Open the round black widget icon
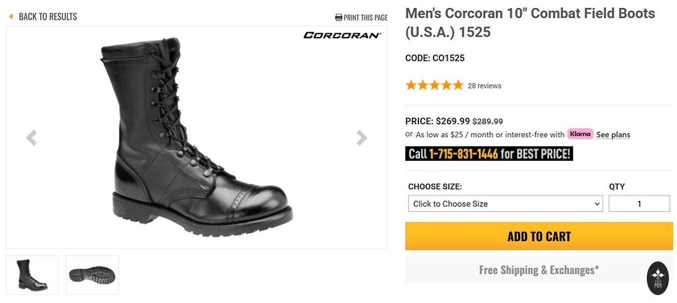This screenshot has width=677, height=303. (658, 278)
